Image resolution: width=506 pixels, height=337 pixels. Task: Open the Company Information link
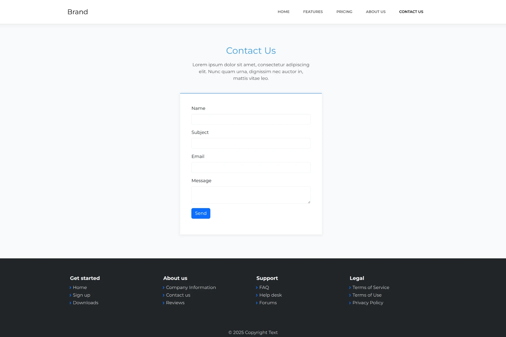tap(191, 287)
